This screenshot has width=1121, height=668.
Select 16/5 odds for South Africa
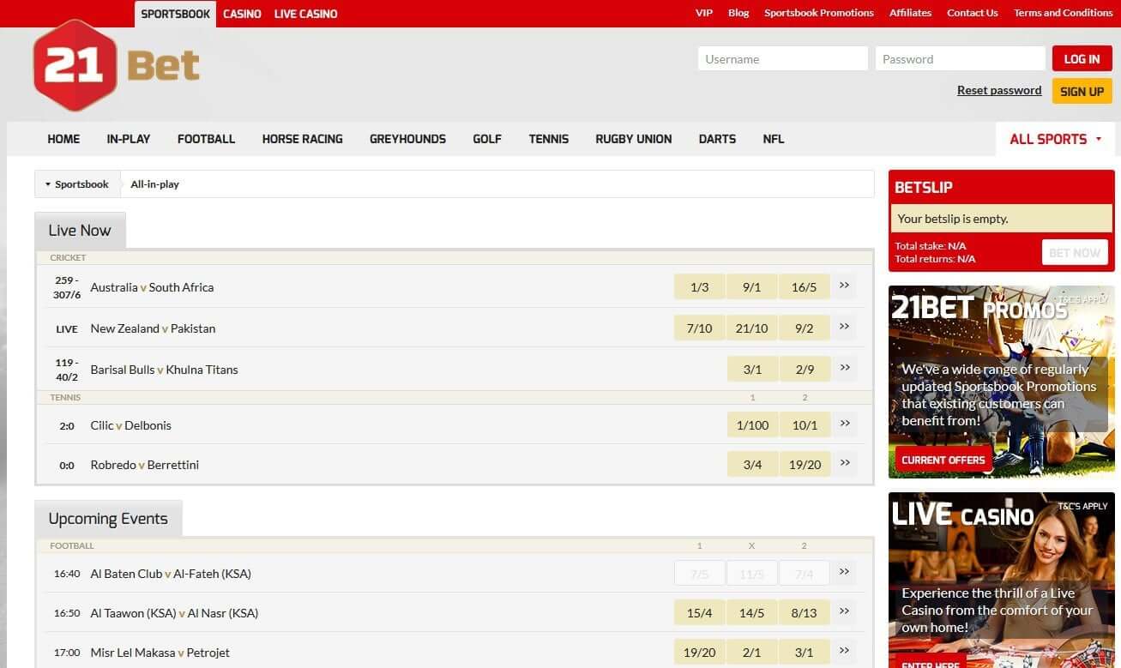tap(805, 287)
